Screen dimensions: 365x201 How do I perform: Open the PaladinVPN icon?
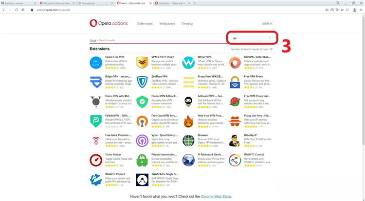(x=96, y=121)
